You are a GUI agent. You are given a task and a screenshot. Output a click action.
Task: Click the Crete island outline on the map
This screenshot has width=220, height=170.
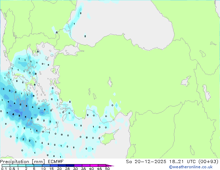tap(38, 127)
